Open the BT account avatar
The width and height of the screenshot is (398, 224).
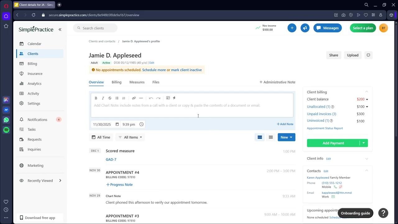point(383,28)
